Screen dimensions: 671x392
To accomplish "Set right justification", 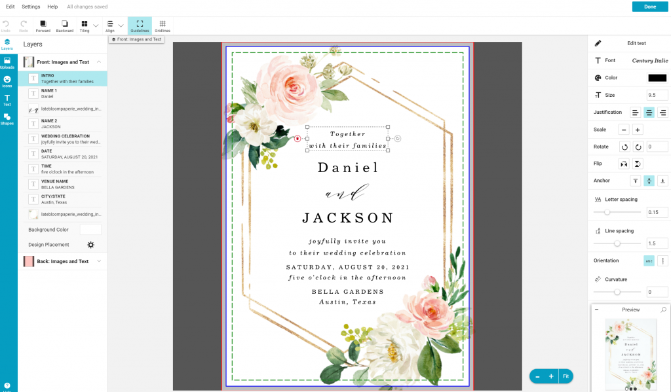I will coord(663,113).
